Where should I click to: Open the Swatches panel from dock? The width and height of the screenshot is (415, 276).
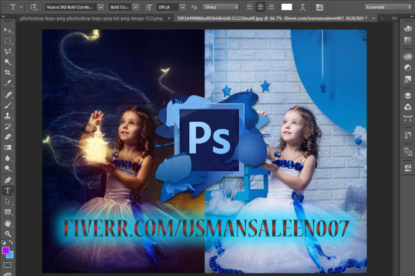coord(407,40)
